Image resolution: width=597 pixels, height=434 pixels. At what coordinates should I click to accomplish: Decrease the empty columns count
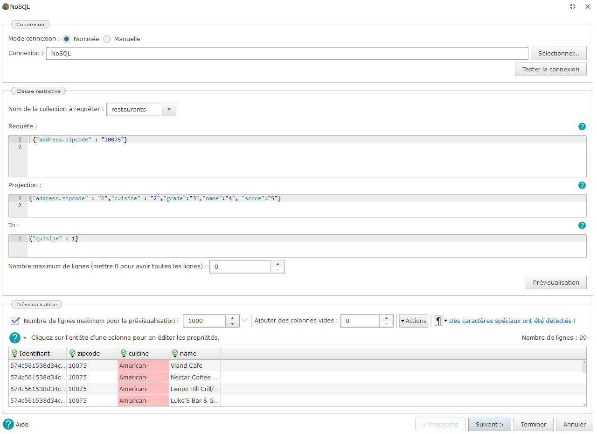pyautogui.click(x=386, y=324)
